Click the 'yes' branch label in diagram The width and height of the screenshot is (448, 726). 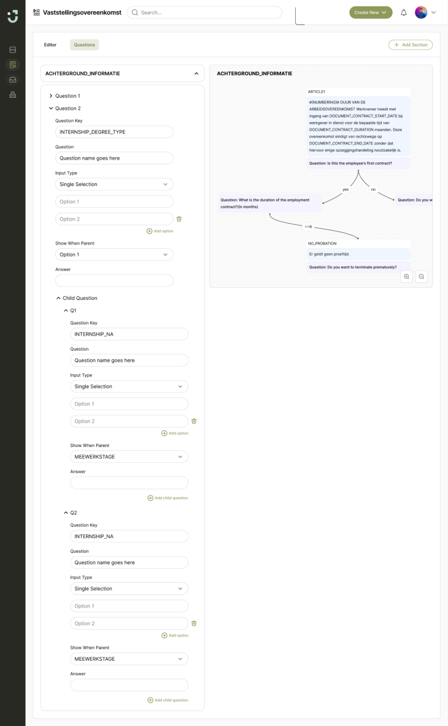pyautogui.click(x=345, y=190)
